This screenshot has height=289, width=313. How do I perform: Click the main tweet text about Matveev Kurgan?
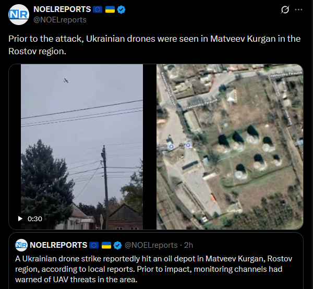154,45
